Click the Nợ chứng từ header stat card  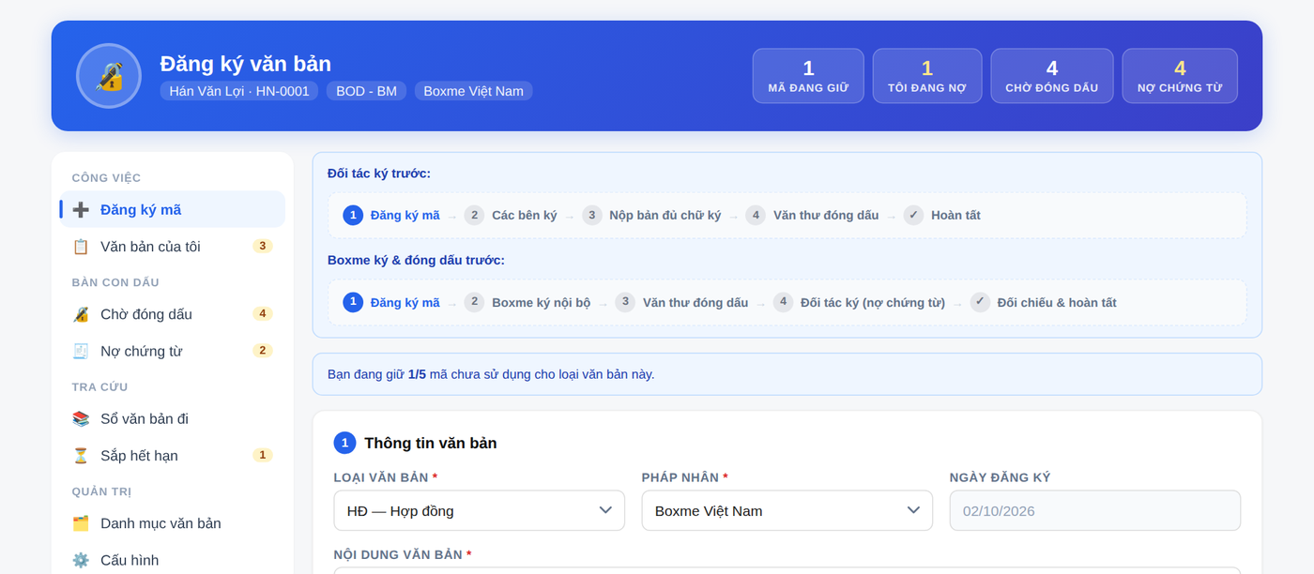(x=1180, y=76)
